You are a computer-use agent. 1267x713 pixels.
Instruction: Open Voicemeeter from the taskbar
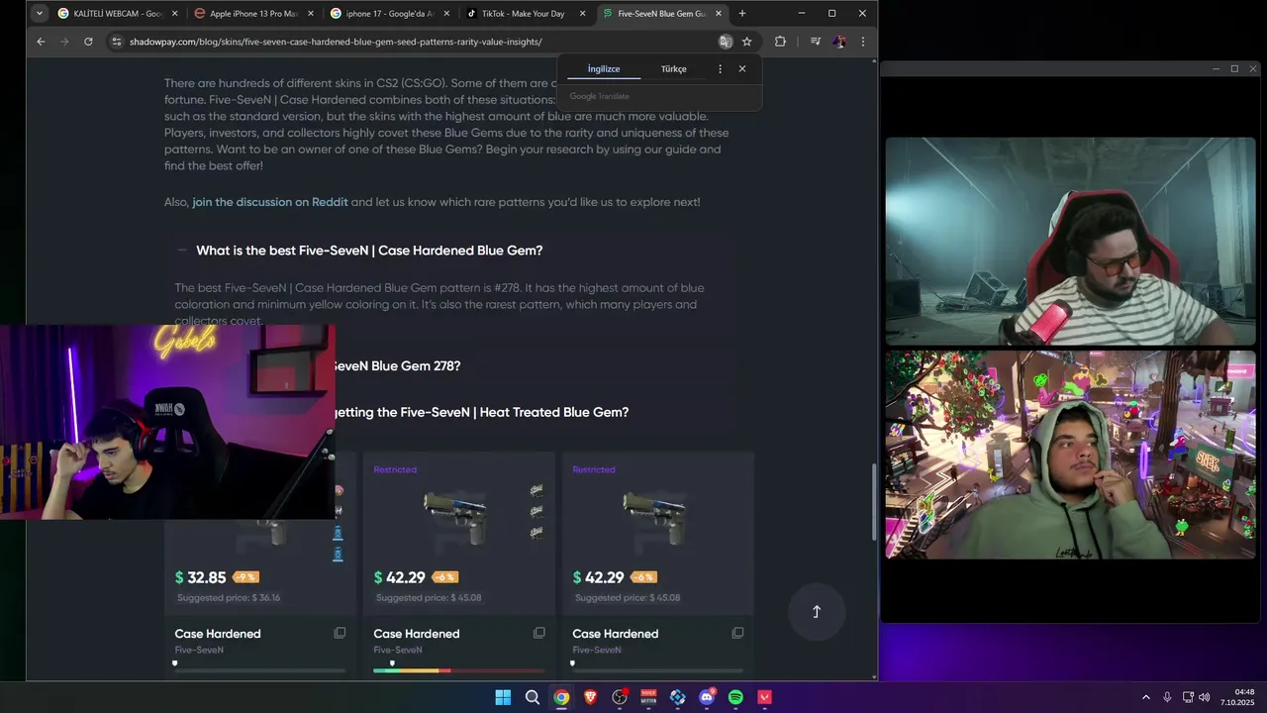point(648,697)
